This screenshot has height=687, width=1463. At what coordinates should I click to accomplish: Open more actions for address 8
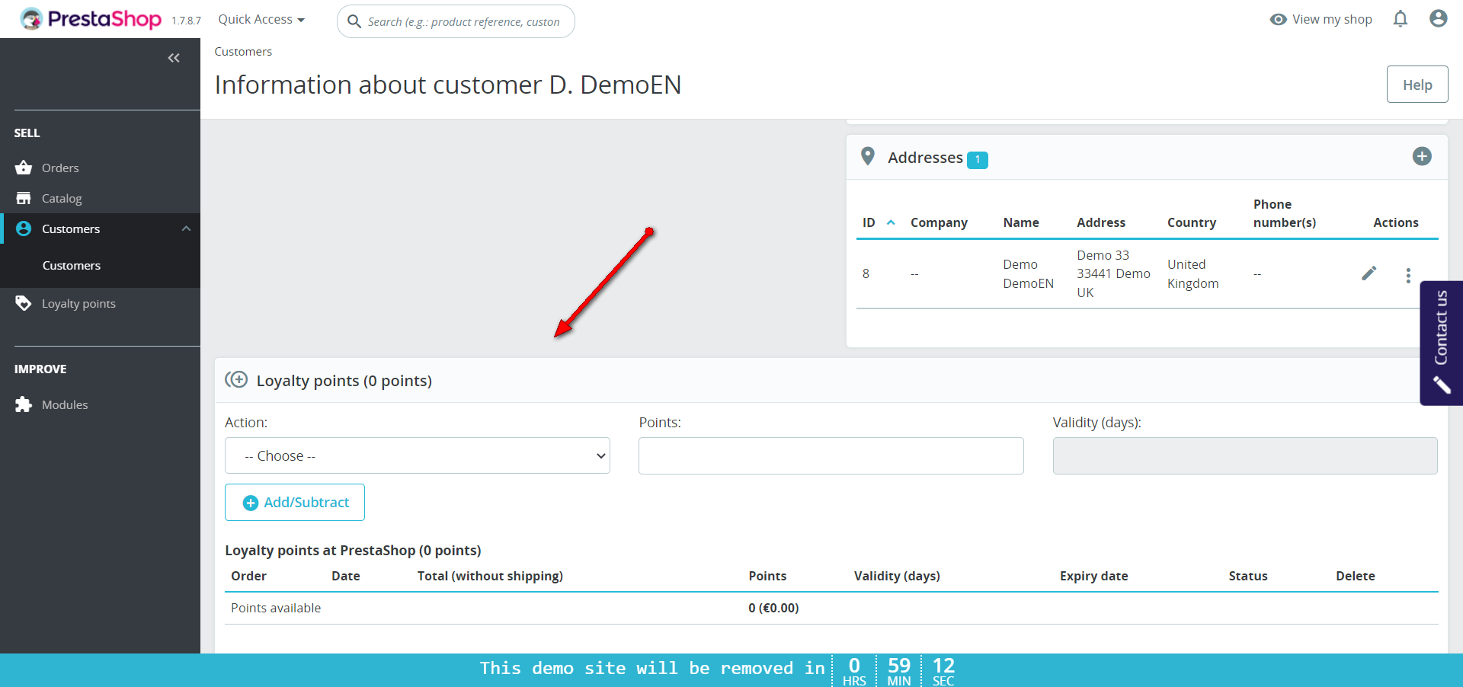(1408, 275)
